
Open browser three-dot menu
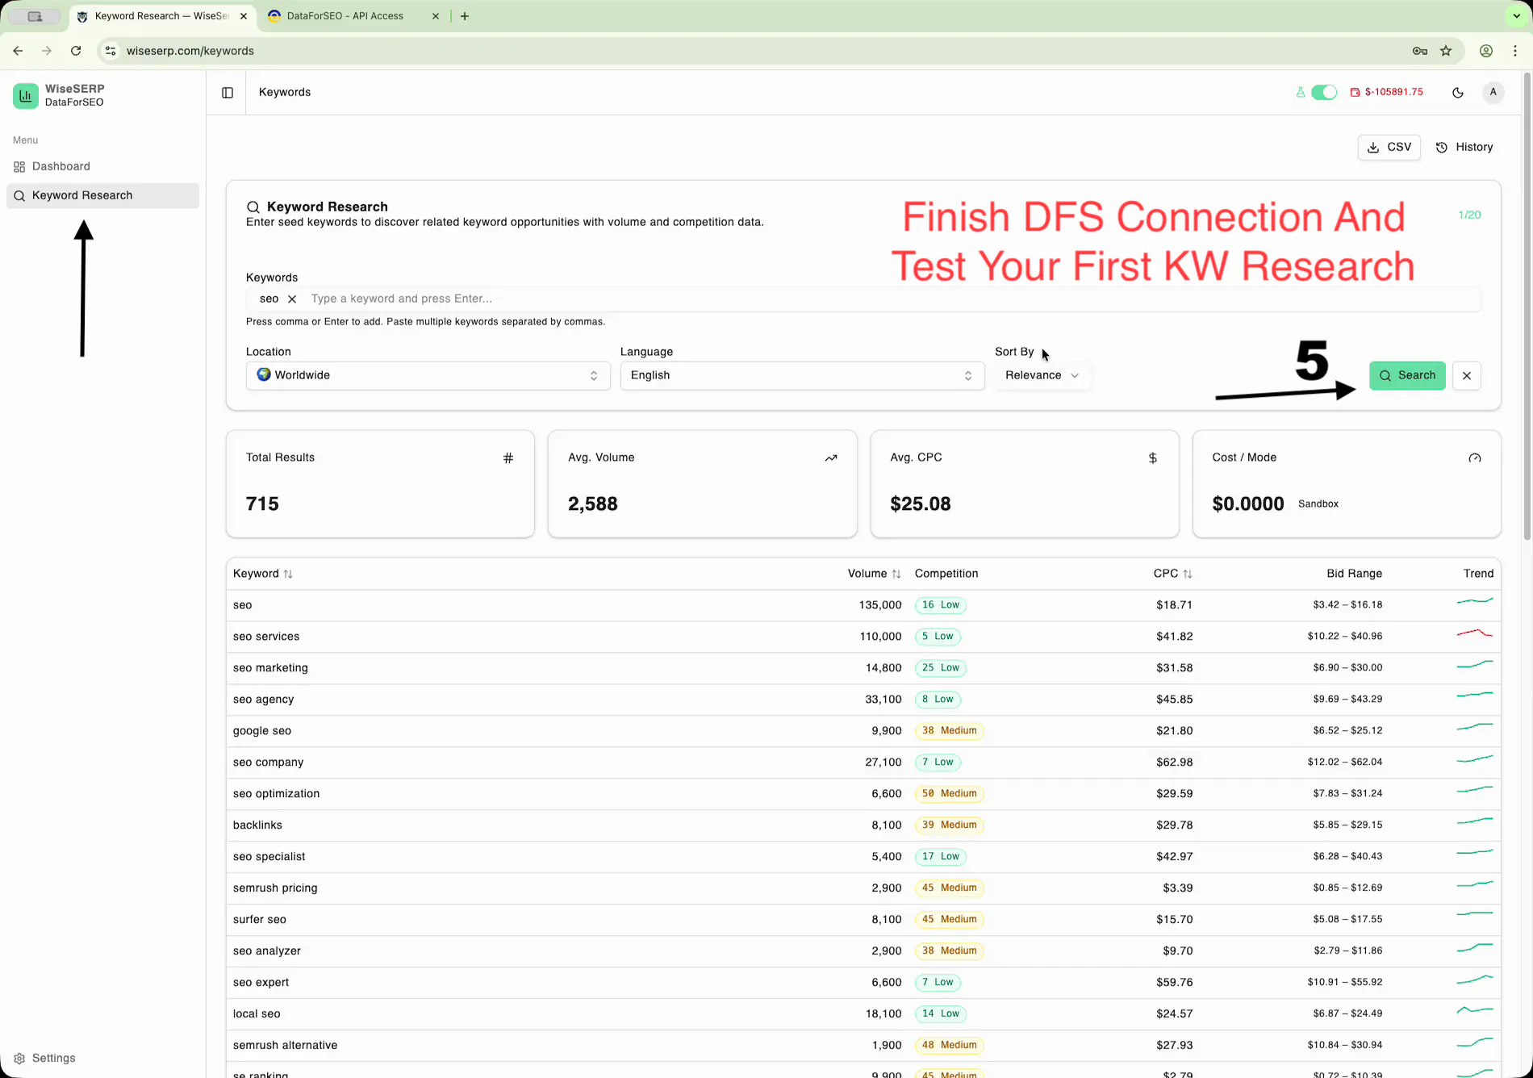[1515, 51]
